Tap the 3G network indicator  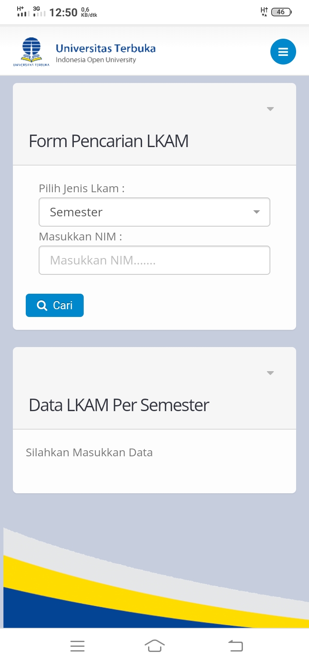pos(39,11)
